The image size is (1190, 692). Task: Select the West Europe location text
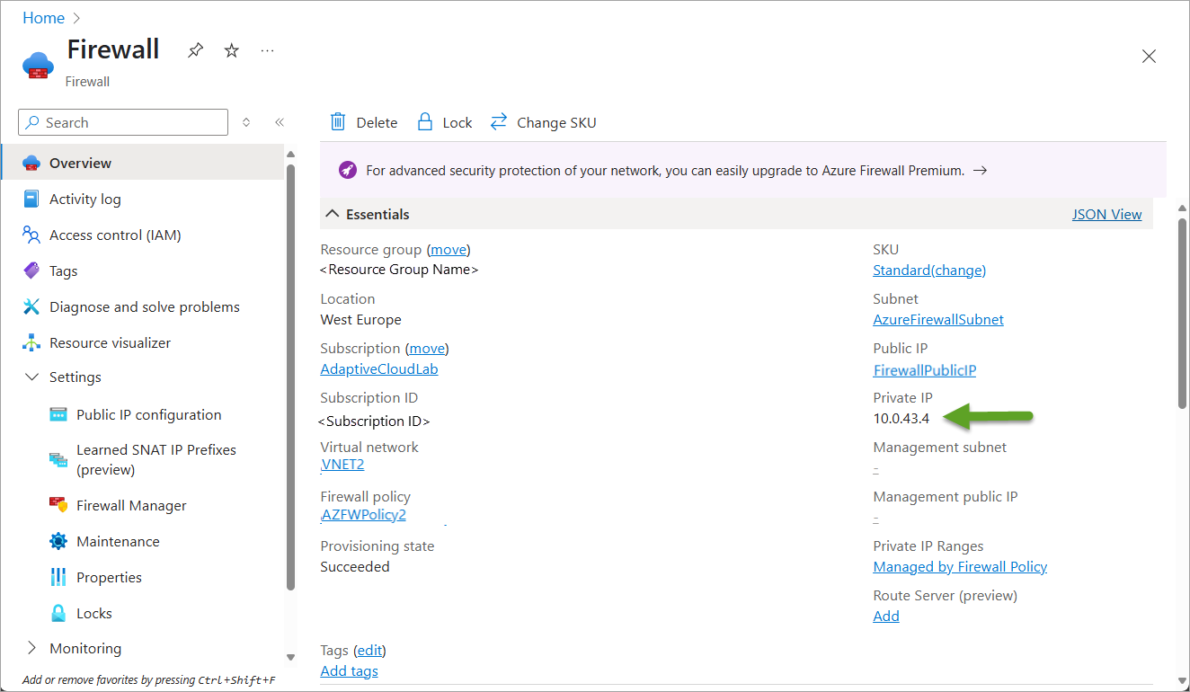[x=361, y=319]
